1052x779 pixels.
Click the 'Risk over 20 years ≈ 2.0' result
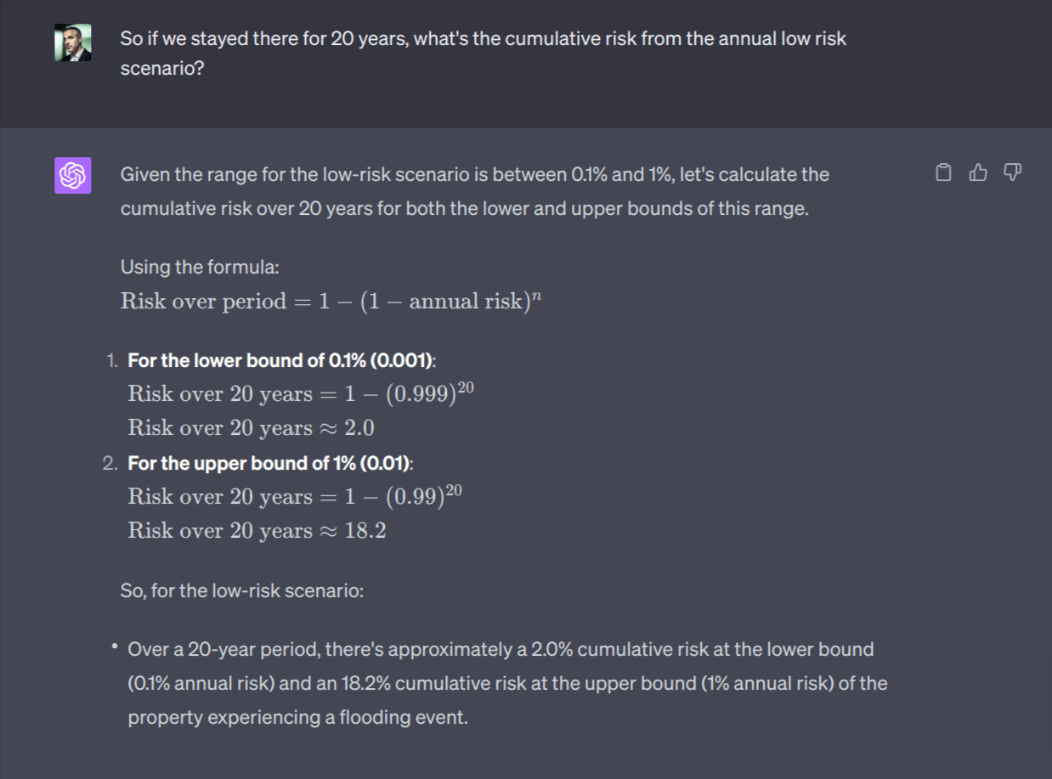pos(251,427)
